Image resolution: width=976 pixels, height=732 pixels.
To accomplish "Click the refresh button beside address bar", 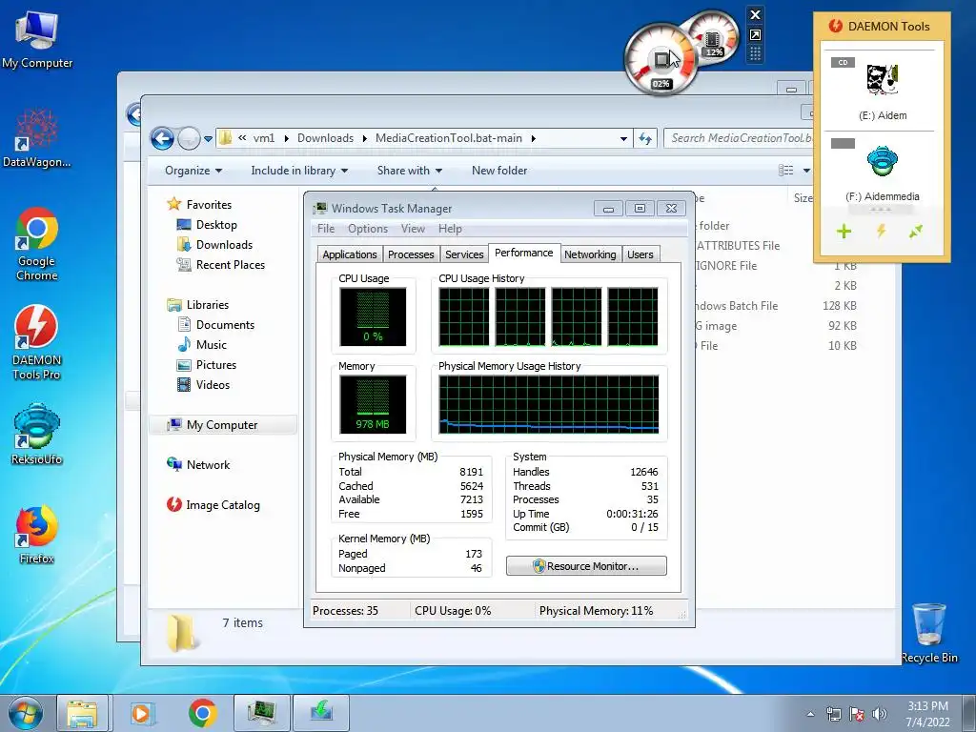I will click(645, 138).
